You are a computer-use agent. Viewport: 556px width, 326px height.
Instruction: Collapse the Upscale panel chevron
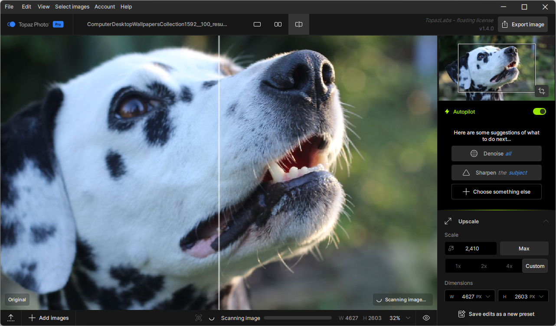[x=546, y=222]
